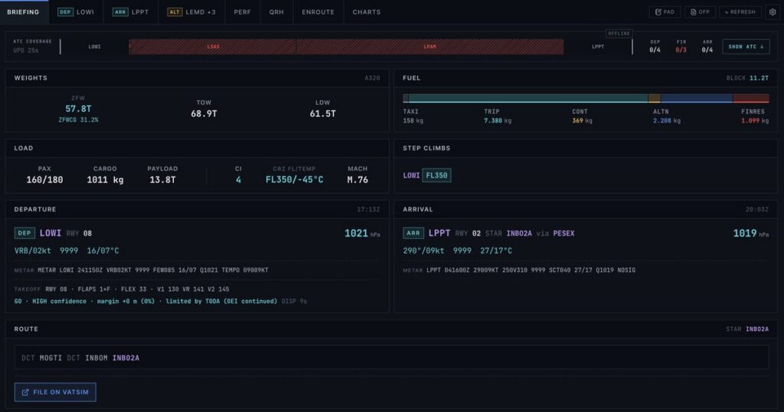Open the ALT LEMD +3 tab
The width and height of the screenshot is (784, 412).
191,12
